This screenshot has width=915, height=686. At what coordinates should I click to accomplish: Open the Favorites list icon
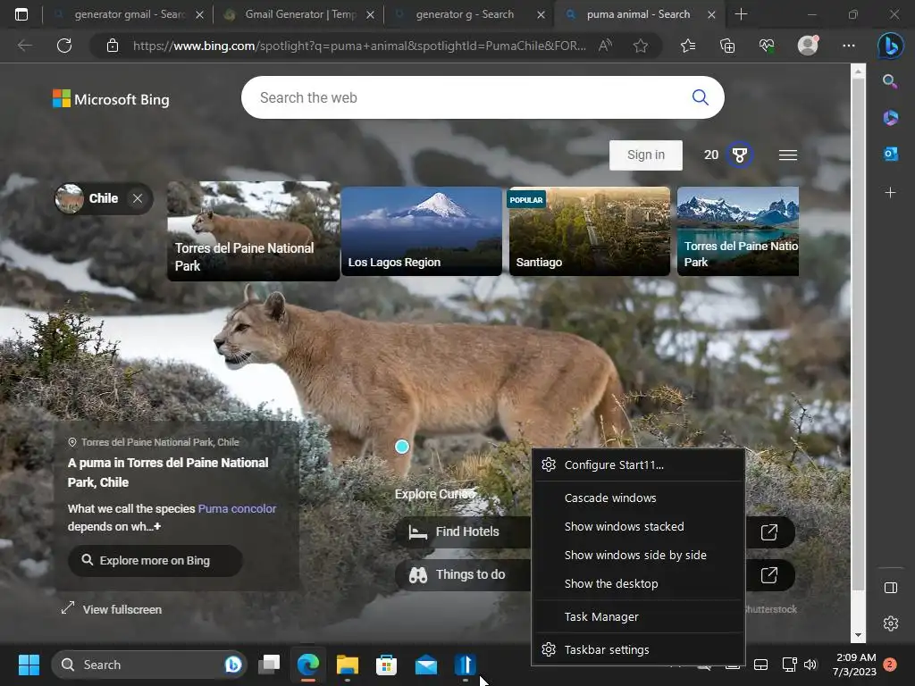[x=688, y=46]
